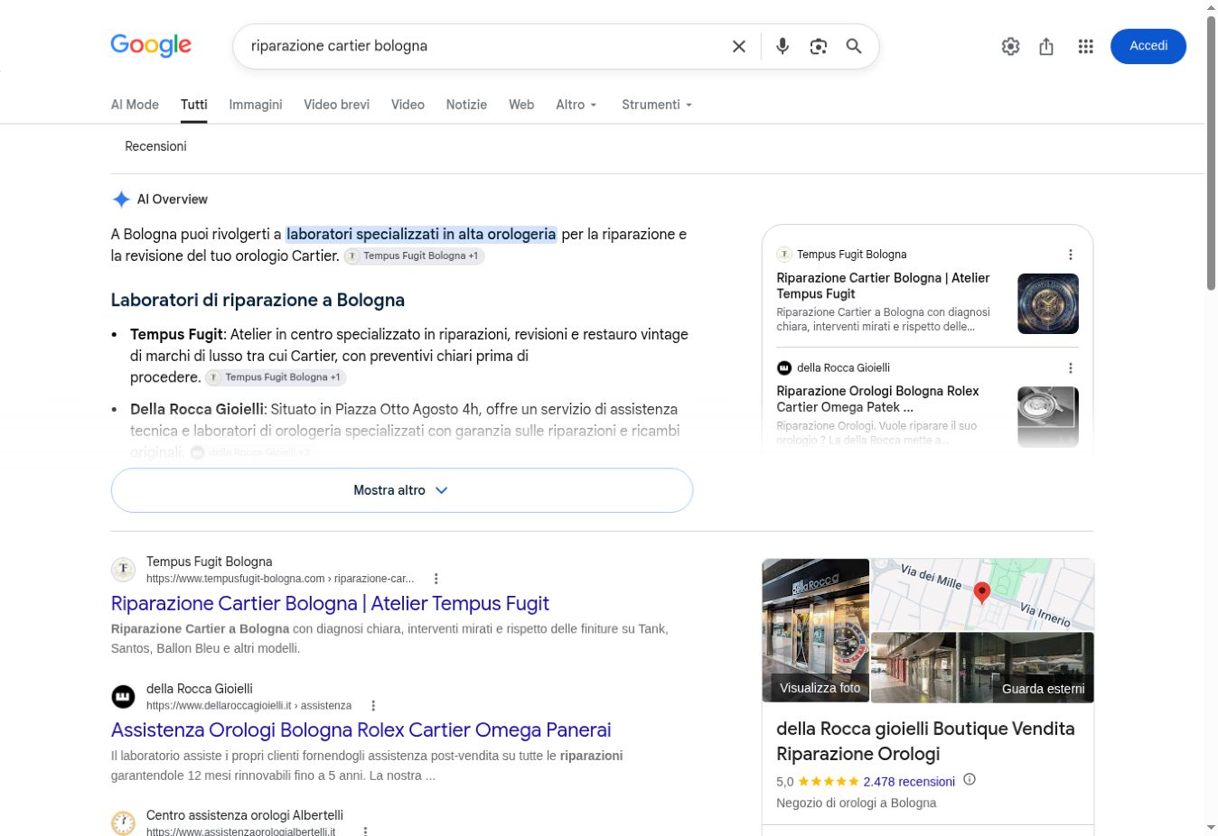The width and height of the screenshot is (1218, 836).
Task: Click 'Negozio di orologi a Bologna' text
Action: (856, 803)
